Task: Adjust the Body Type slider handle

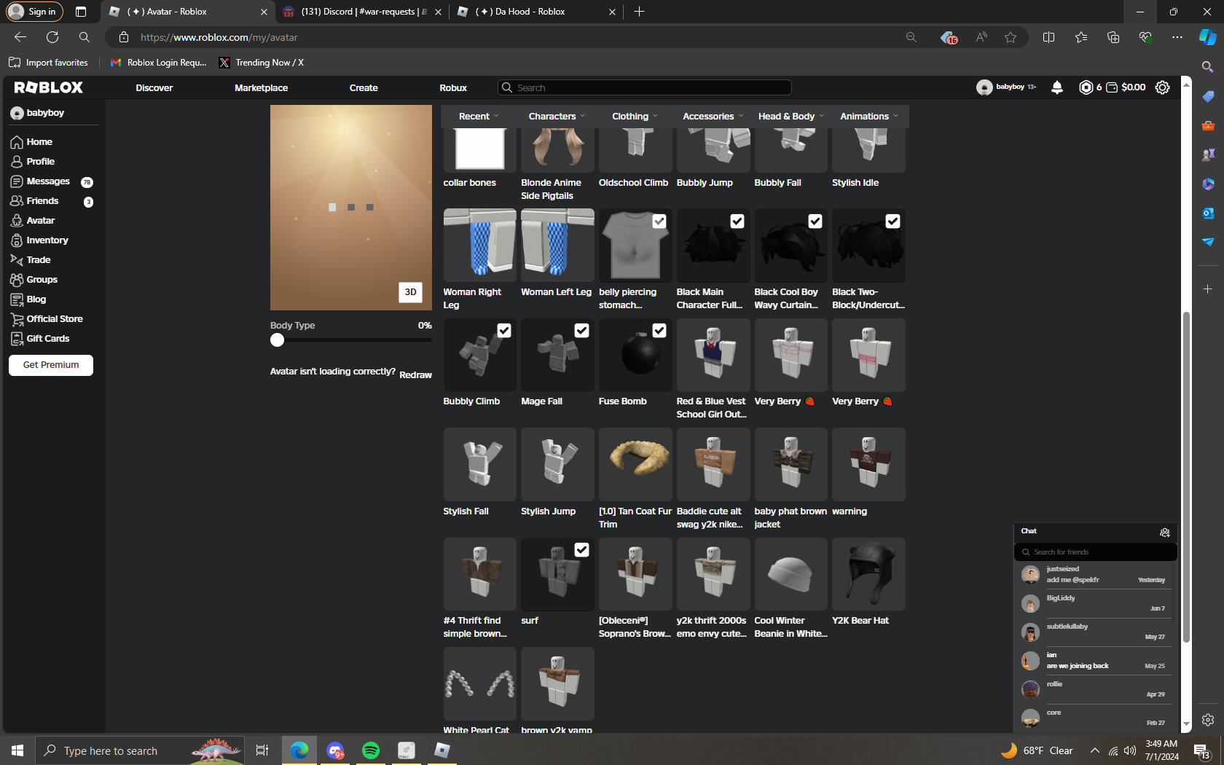Action: point(278,340)
